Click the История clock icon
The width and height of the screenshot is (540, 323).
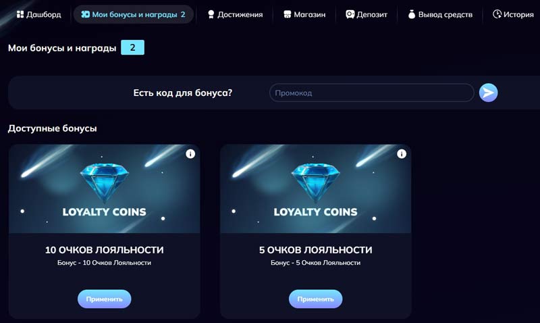click(x=497, y=14)
